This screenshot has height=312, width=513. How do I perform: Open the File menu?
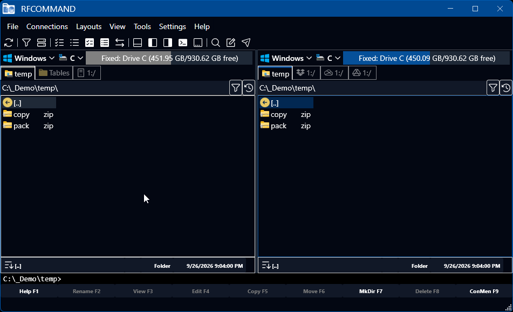click(13, 26)
